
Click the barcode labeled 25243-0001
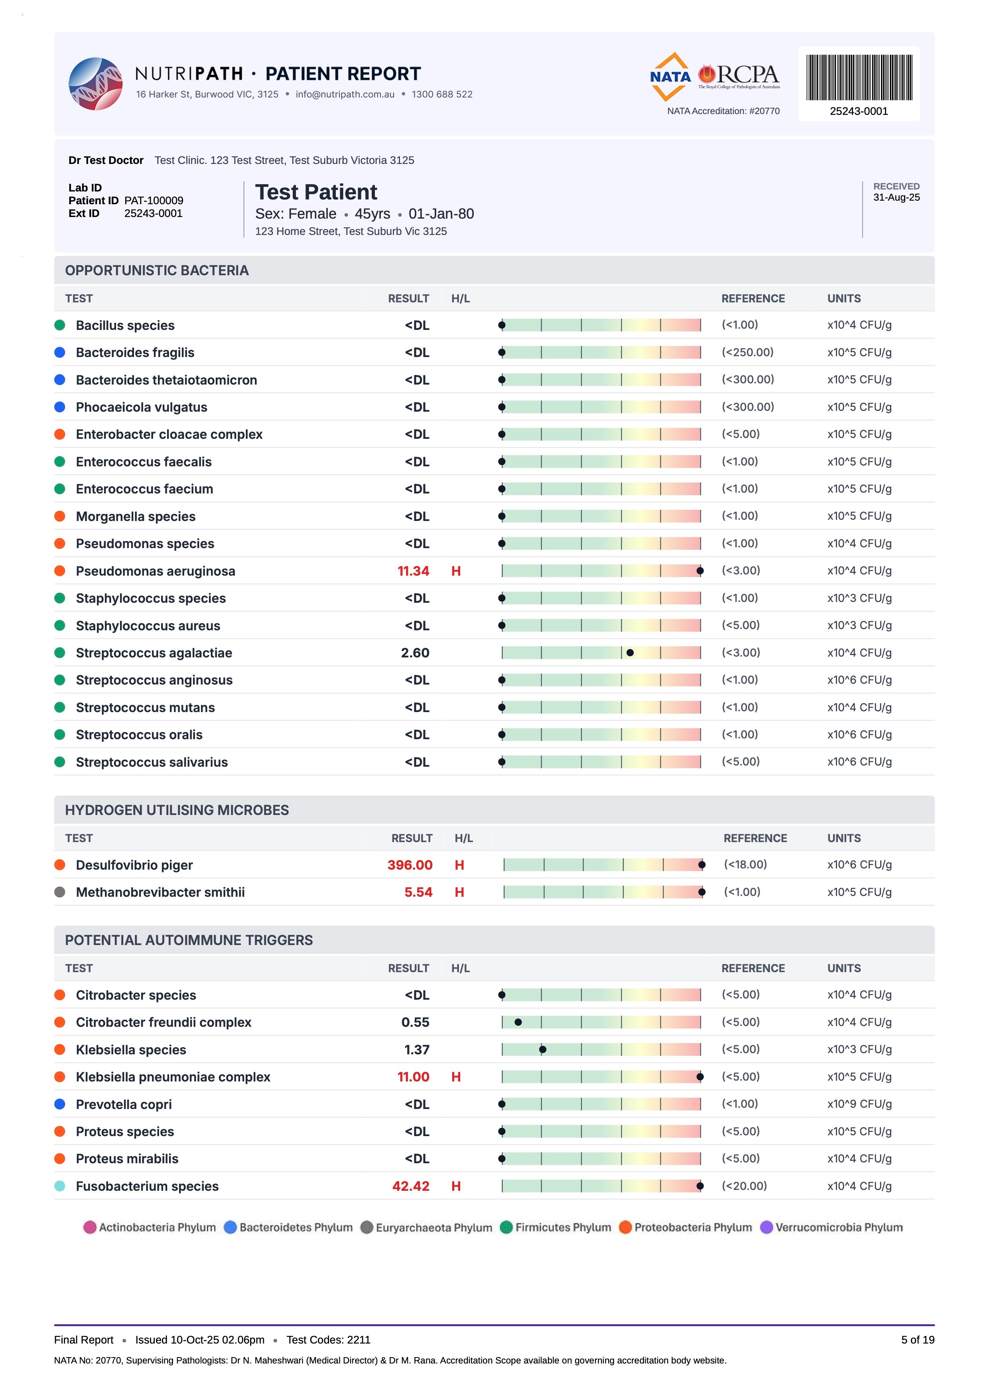click(859, 77)
